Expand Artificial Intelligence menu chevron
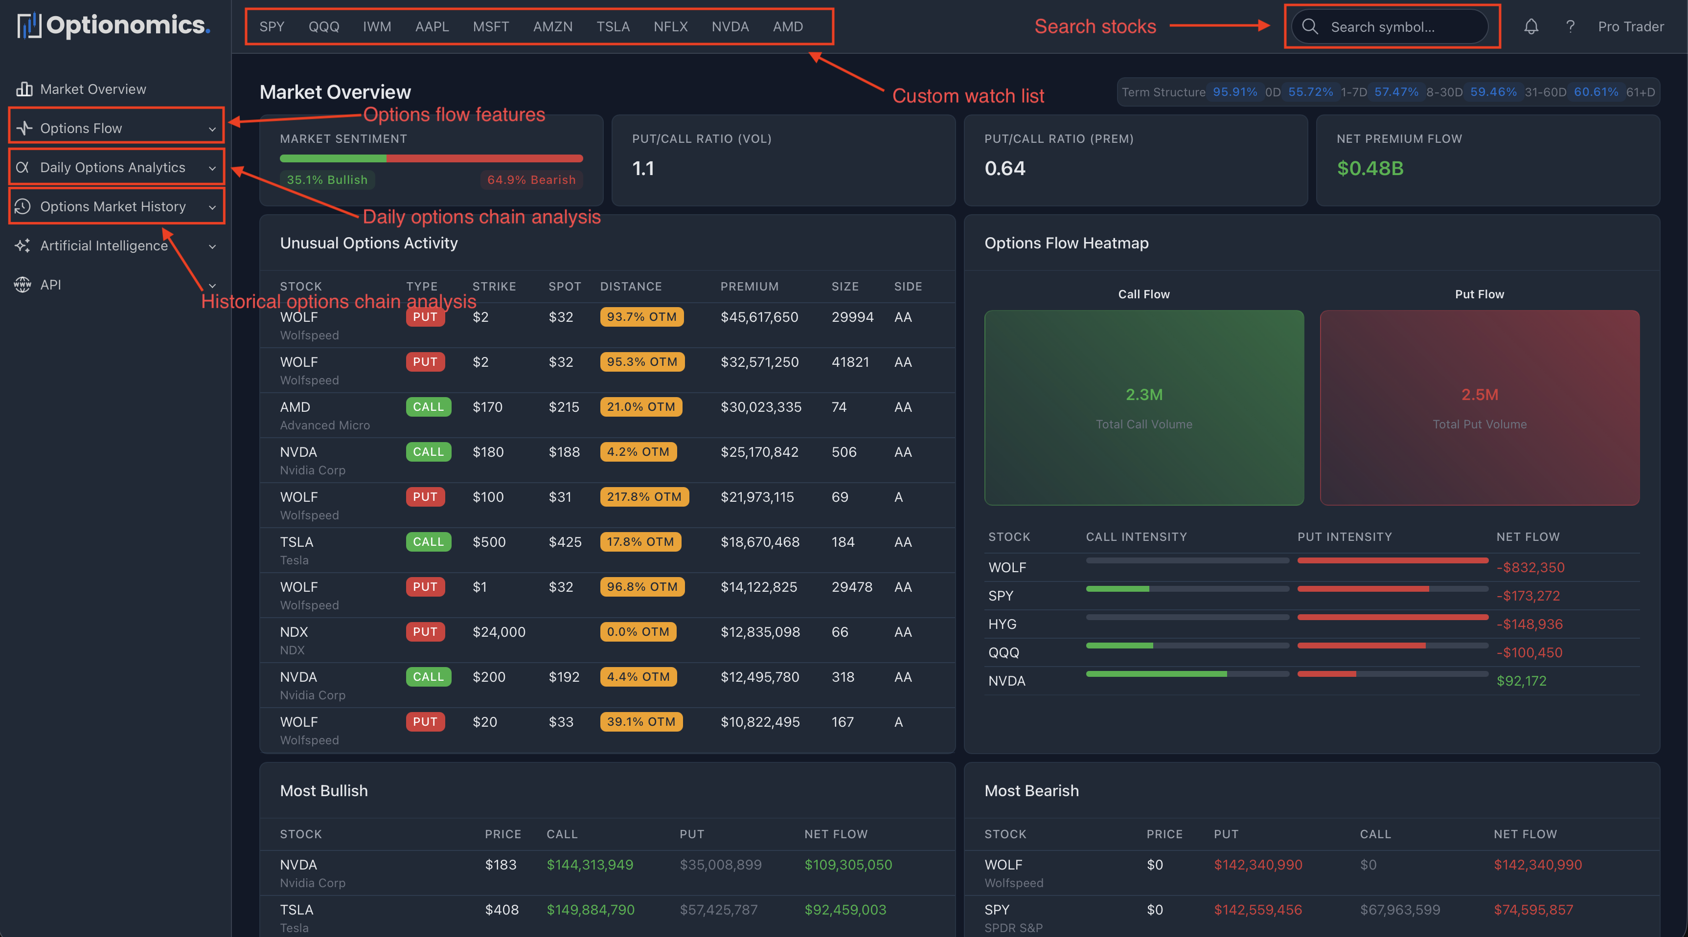This screenshot has height=937, width=1688. pyautogui.click(x=212, y=247)
